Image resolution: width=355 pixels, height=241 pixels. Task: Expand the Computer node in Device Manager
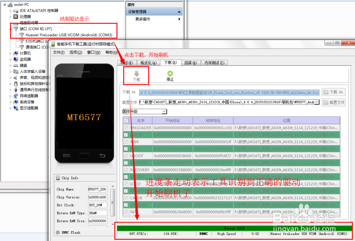point(10,54)
